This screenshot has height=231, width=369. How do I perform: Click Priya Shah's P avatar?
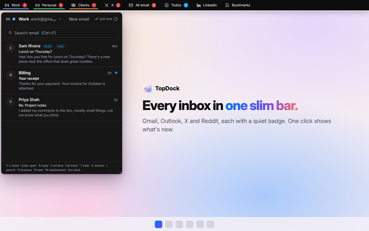tap(11, 102)
